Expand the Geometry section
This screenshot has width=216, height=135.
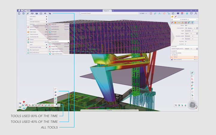[x=176, y=51]
